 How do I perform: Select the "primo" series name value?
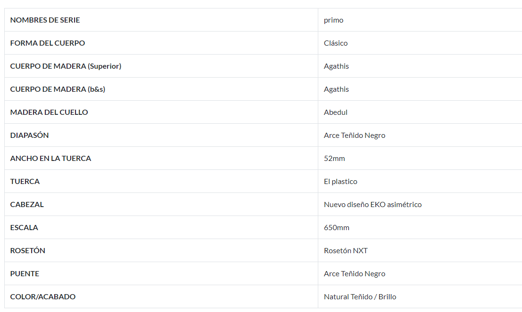pos(333,20)
